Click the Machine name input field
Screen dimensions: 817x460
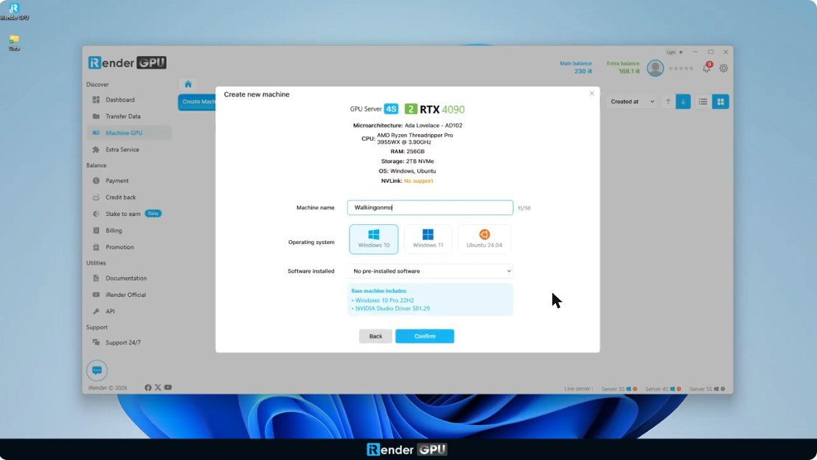click(x=430, y=207)
